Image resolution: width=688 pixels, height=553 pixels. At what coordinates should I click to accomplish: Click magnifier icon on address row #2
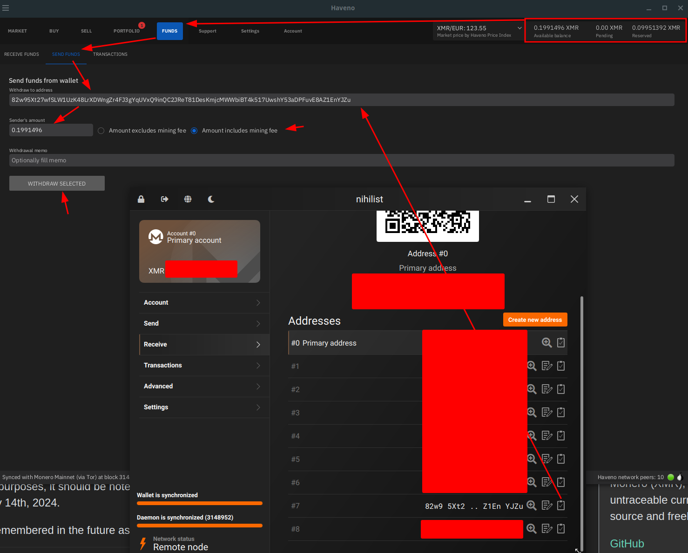tap(532, 389)
